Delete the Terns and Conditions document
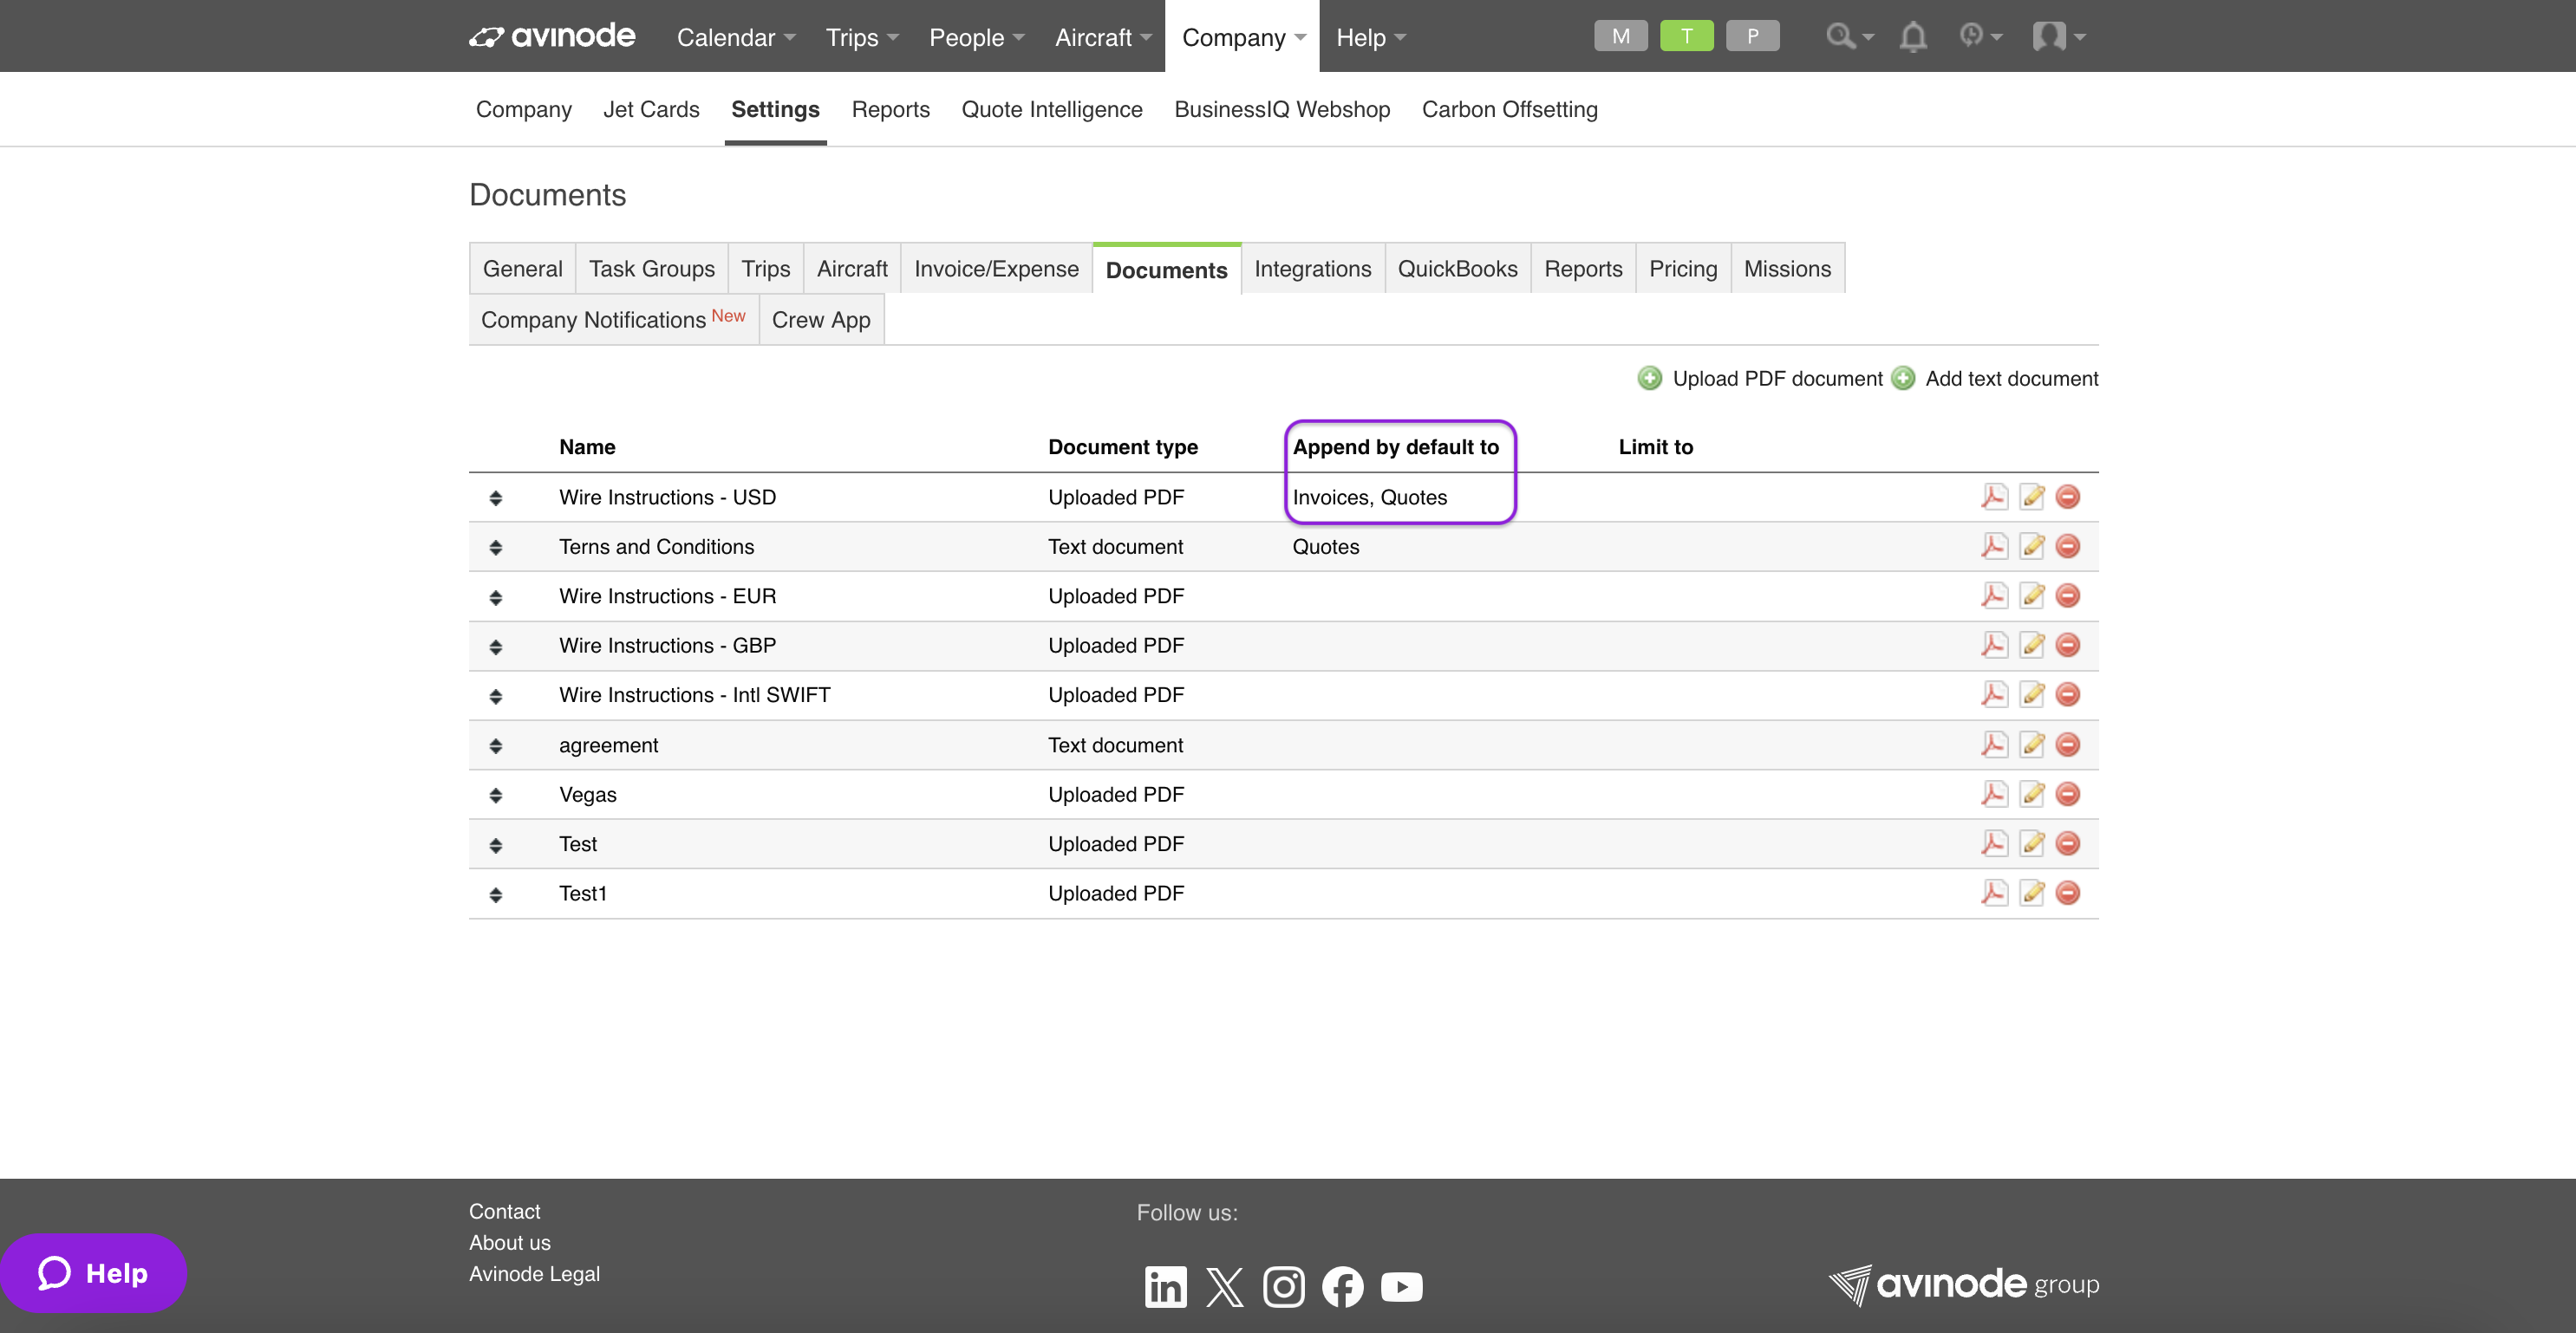The width and height of the screenshot is (2576, 1333). click(2068, 545)
